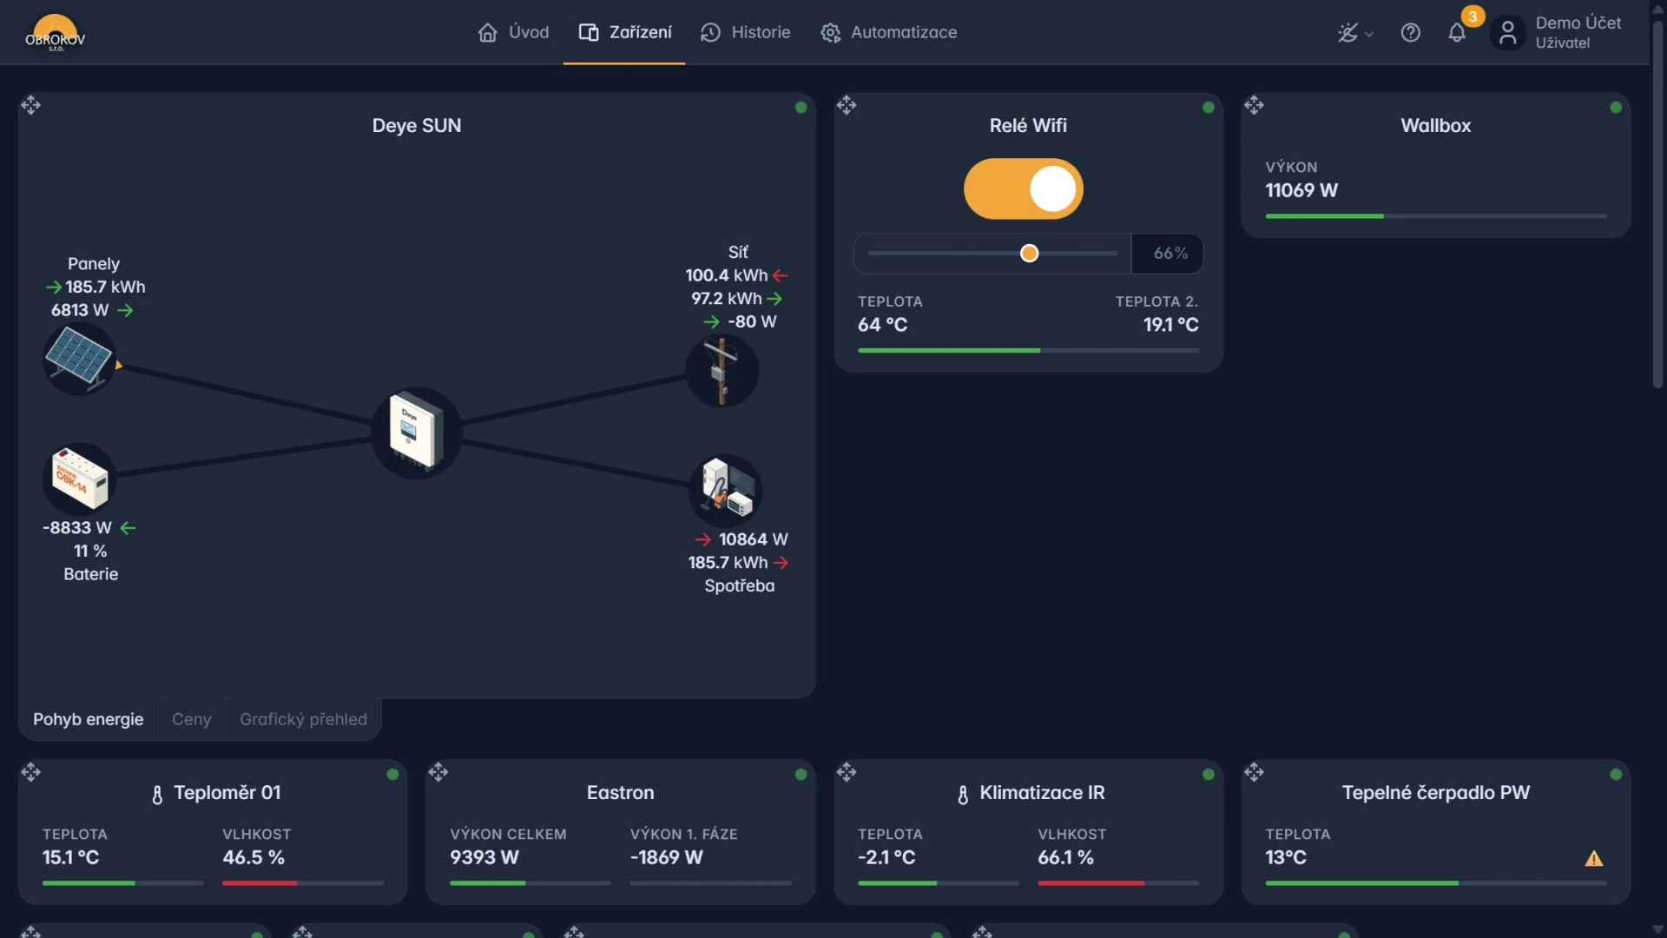Viewport: 1667px width, 938px height.
Task: Select the Zařízení tab
Action: click(x=625, y=32)
